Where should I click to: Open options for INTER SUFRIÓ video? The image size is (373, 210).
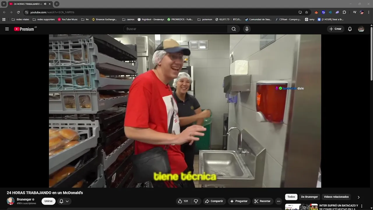pyautogui.click(x=362, y=206)
